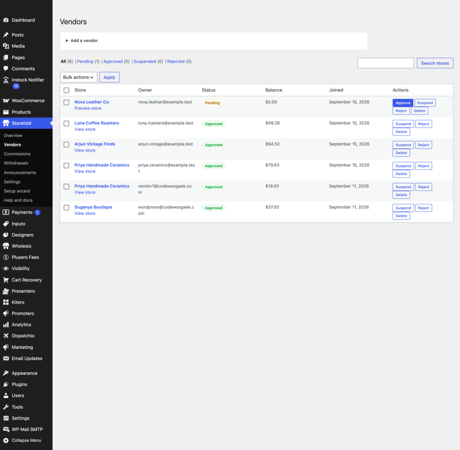460x450 pixels.
Task: Click the Promotero megaphone icon
Action: point(6,313)
